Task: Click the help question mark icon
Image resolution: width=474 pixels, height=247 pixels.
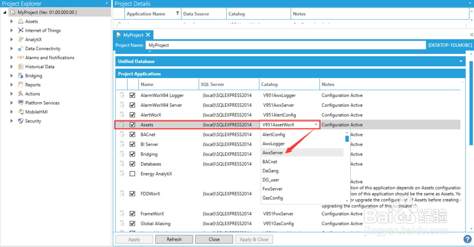Action: tap(467, 239)
